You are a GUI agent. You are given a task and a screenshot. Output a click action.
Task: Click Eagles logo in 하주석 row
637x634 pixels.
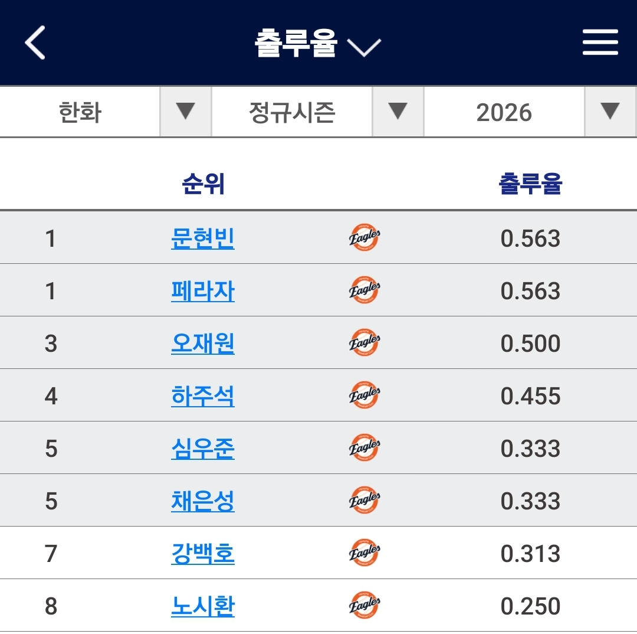tap(364, 396)
